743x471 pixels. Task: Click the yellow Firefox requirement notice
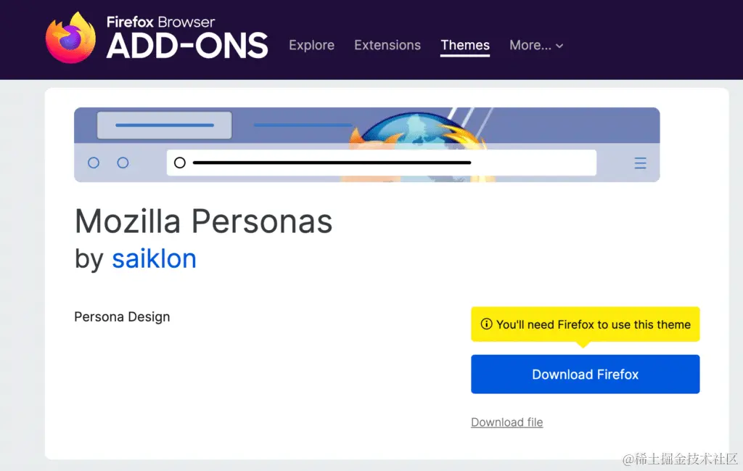[x=585, y=324]
